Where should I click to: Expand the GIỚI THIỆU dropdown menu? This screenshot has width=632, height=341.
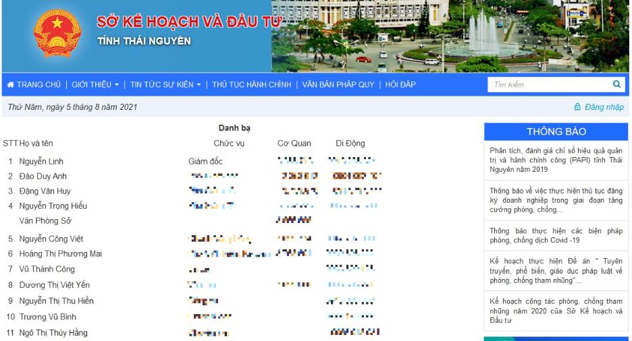(x=95, y=85)
